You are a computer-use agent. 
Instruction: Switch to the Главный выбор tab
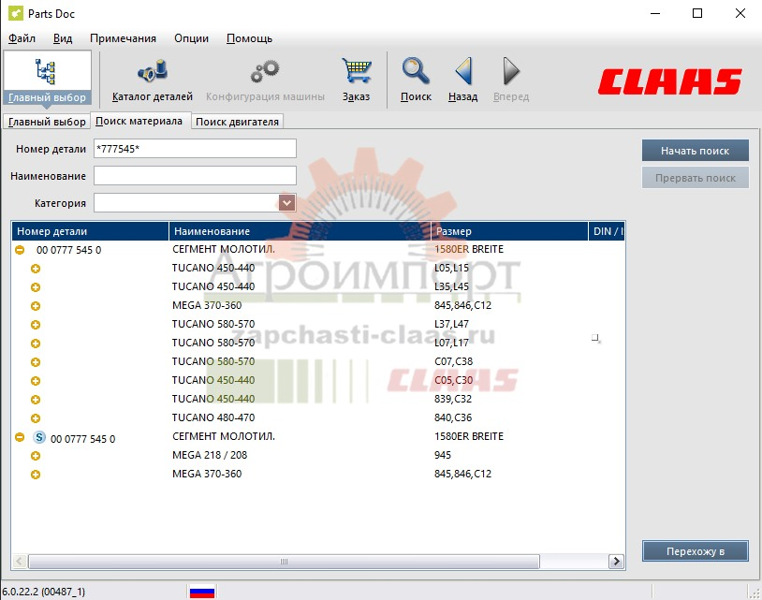[x=47, y=122]
